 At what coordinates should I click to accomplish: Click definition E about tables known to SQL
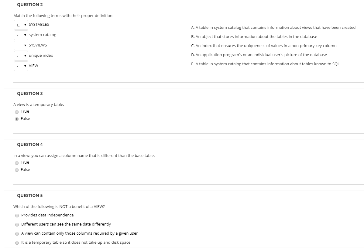(265, 64)
